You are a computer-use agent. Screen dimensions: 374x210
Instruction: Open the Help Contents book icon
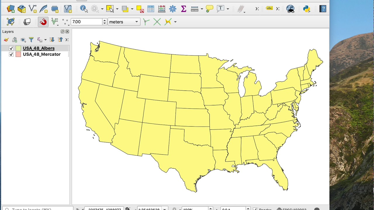pos(323,9)
